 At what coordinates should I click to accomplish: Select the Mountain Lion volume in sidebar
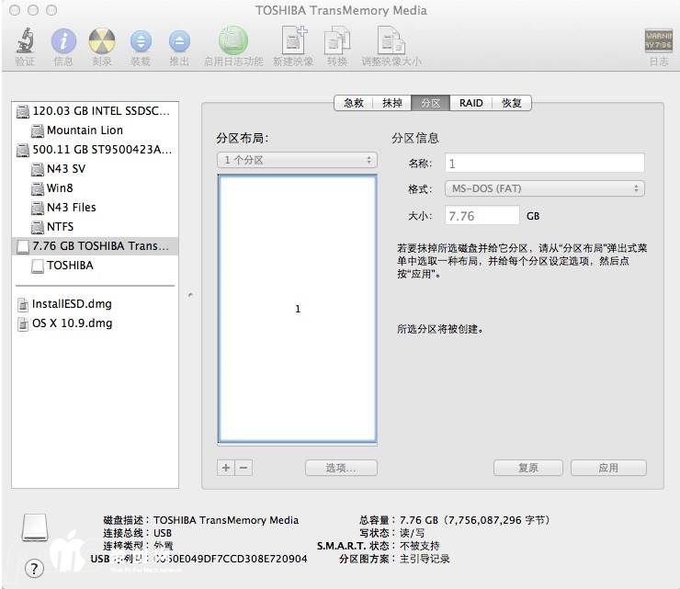[84, 130]
